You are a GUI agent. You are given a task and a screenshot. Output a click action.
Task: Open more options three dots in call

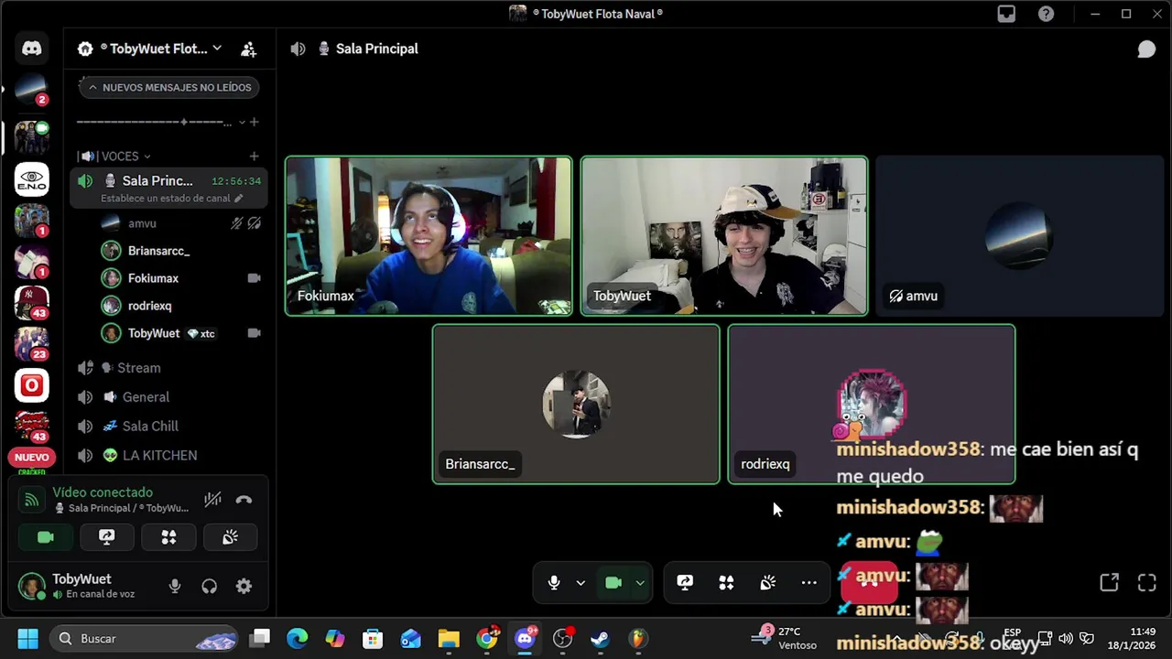809,583
